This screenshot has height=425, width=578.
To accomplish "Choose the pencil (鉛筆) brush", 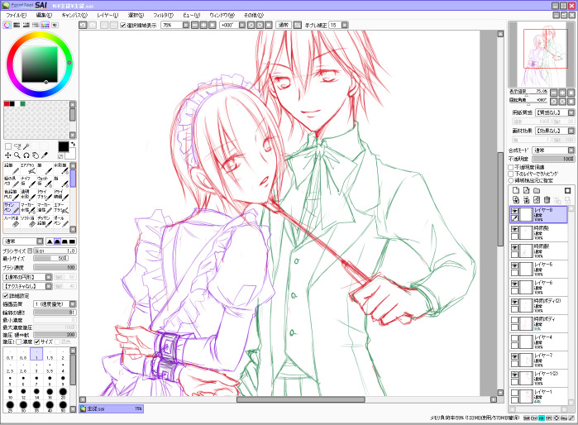I will 12,169.
